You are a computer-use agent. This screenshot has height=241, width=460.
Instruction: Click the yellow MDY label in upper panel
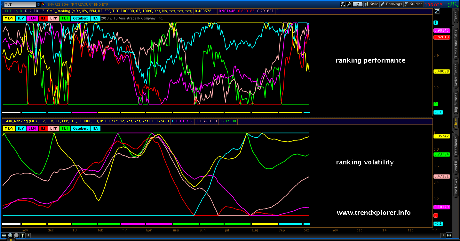point(9,18)
